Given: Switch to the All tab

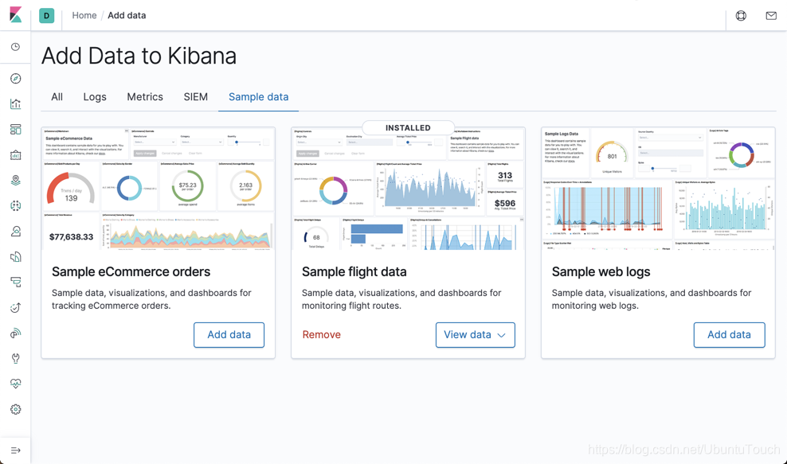Looking at the screenshot, I should pyautogui.click(x=57, y=97).
